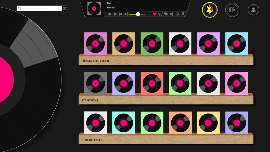Screen dimensions: 270x152
Task: Open the library books button
Action: click(232, 10)
